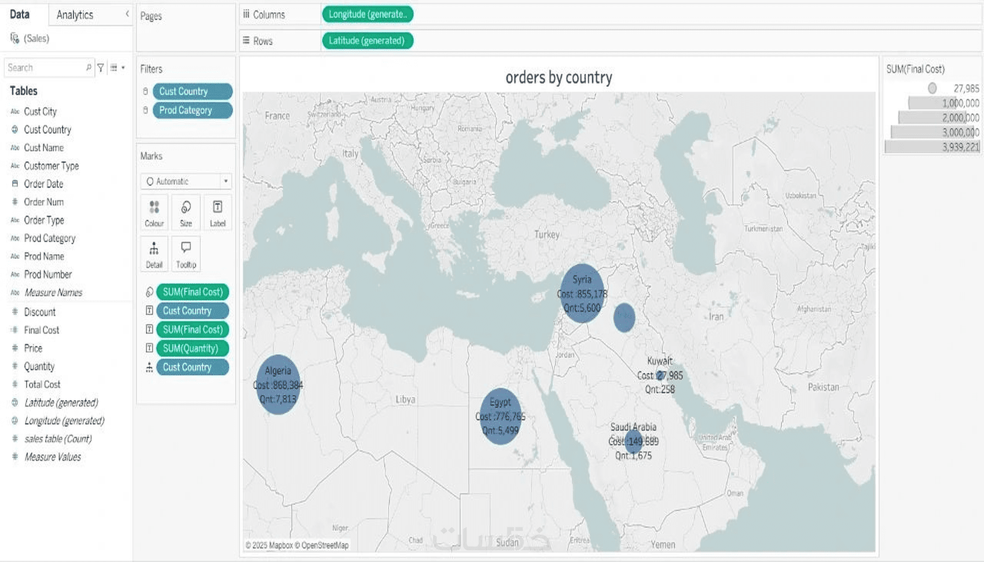The width and height of the screenshot is (984, 562).
Task: Collapse the Data pane with the arrow
Action: [127, 14]
